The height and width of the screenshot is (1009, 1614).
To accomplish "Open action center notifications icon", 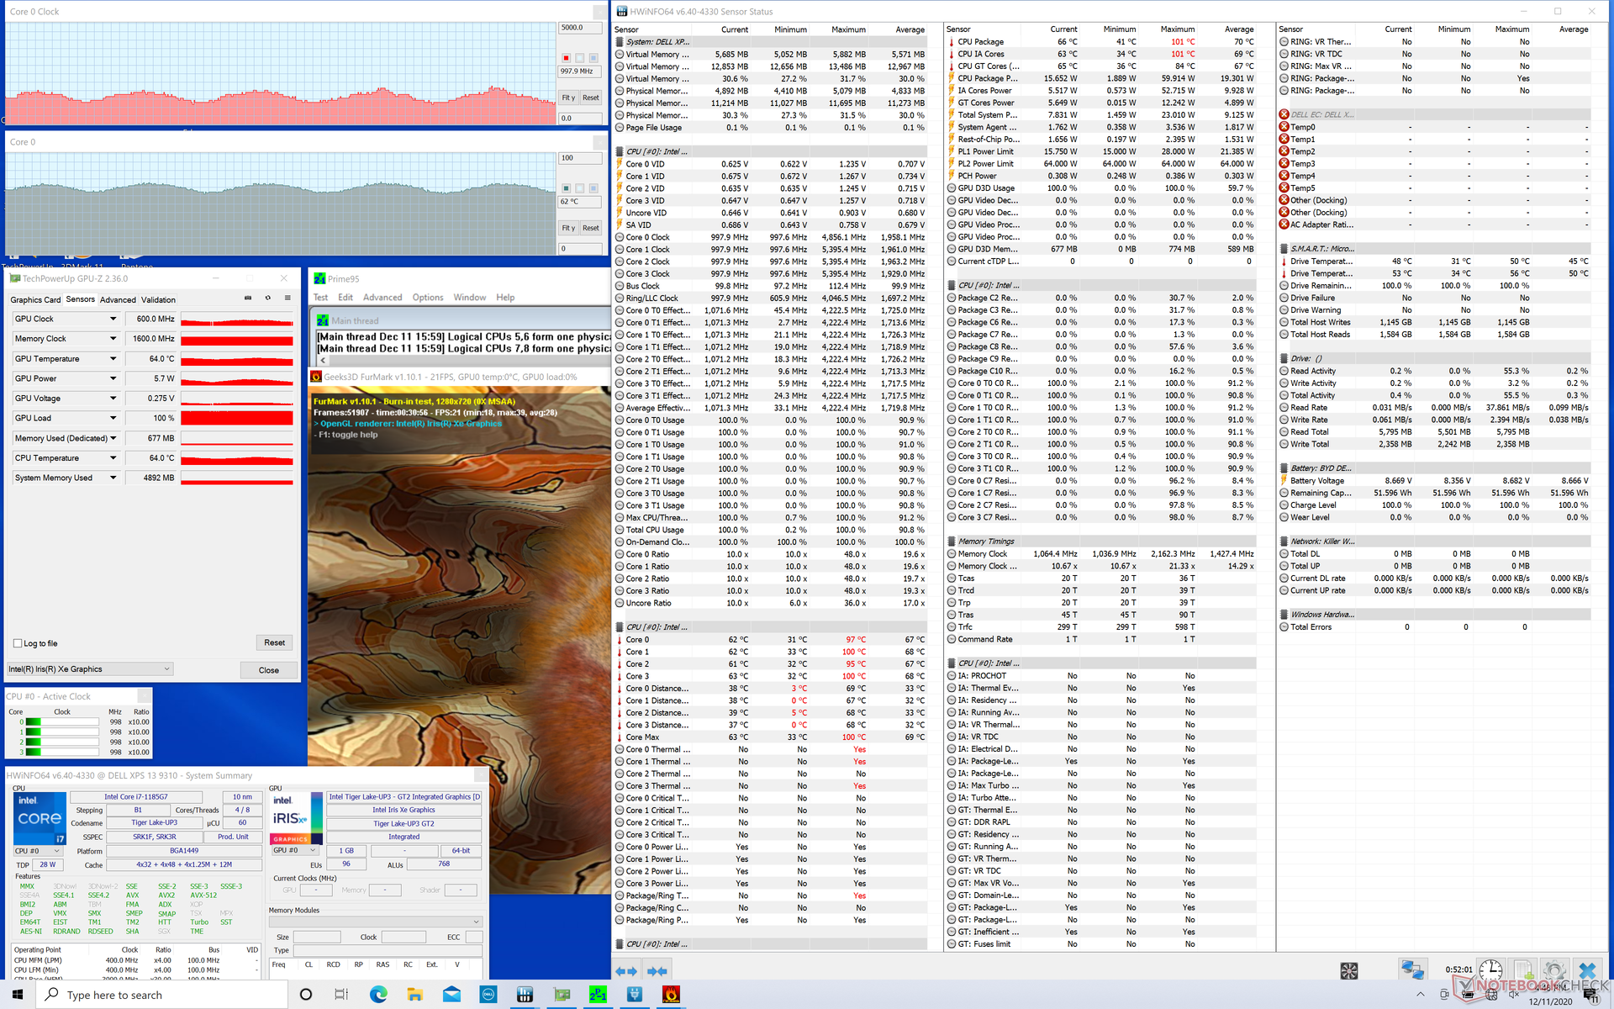I will click(1591, 995).
